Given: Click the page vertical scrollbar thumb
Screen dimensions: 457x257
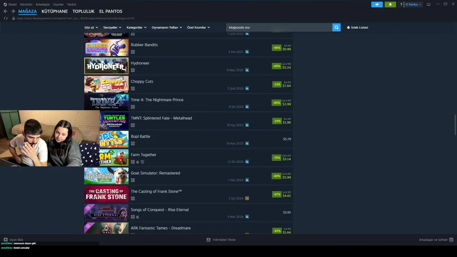Looking at the screenshot, I should click(x=455, y=125).
